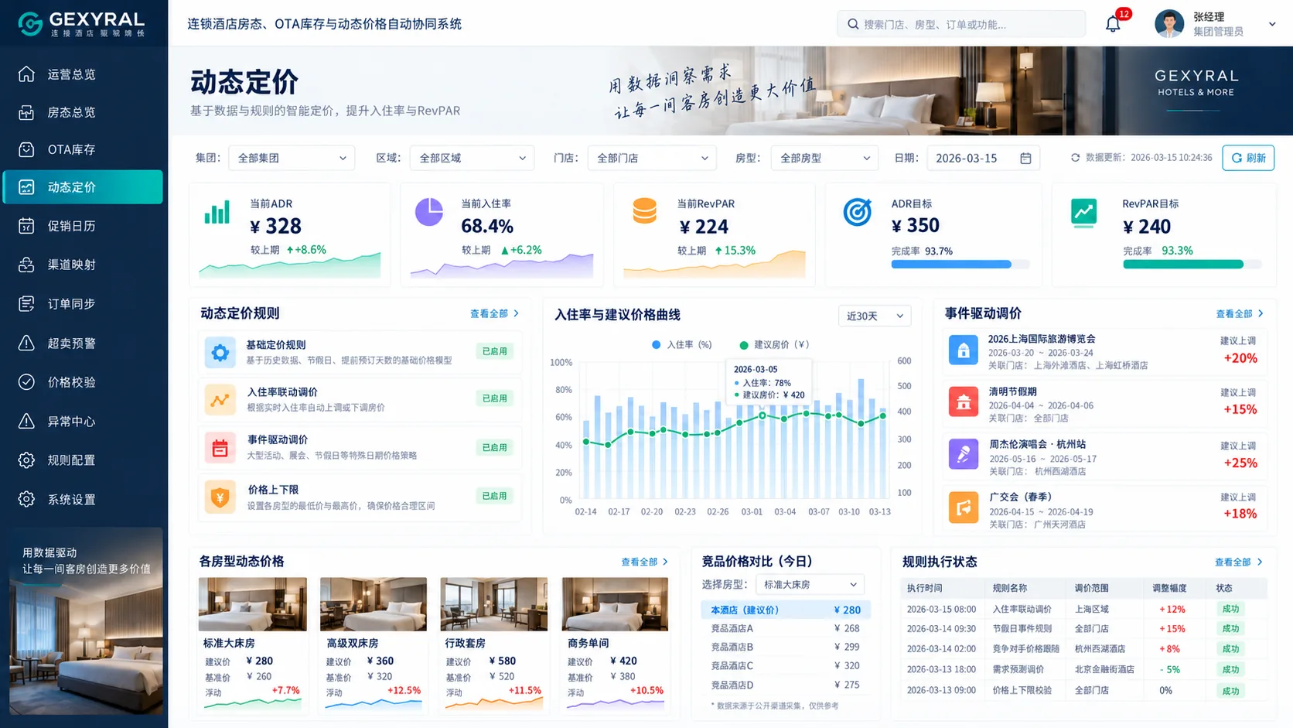Open the calendar picker icon in the date field
Viewport: 1293px width, 728px height.
tap(1025, 158)
